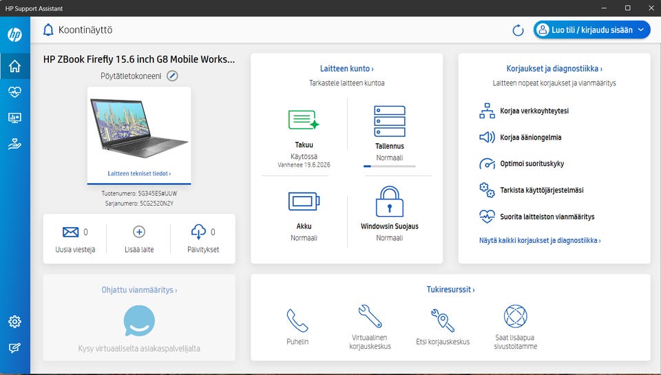Click Kysy virtuaaliselta asiakaspalvelijalta text
Viewport: 661px width, 375px height.
139,348
